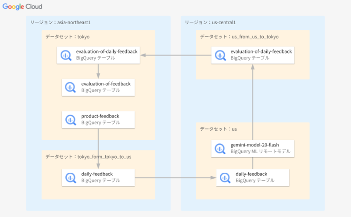
Task: Select evaluation-of-daily-feedback text in tokyo dataset
Action: coord(107,52)
